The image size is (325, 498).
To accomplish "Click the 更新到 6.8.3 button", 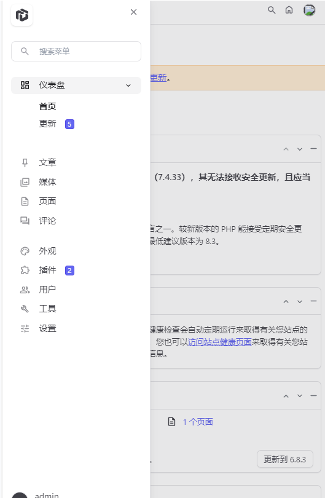I will click(x=285, y=459).
